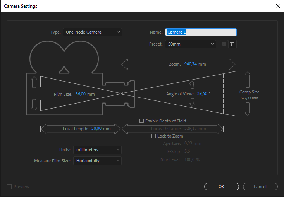Click the Focal Length value 50,00
The image size is (284, 197).
pos(96,128)
